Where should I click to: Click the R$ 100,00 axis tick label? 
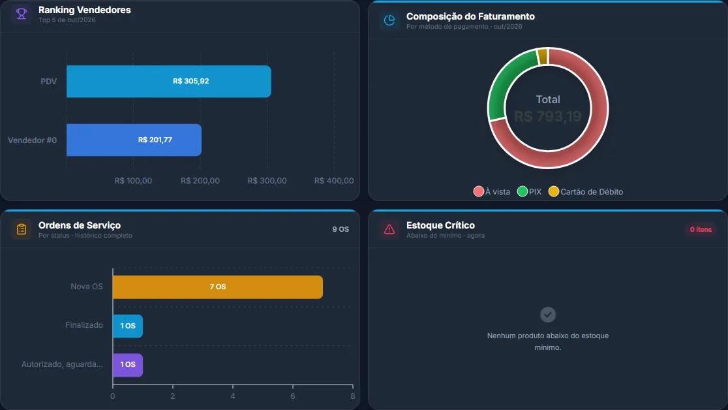coord(133,180)
